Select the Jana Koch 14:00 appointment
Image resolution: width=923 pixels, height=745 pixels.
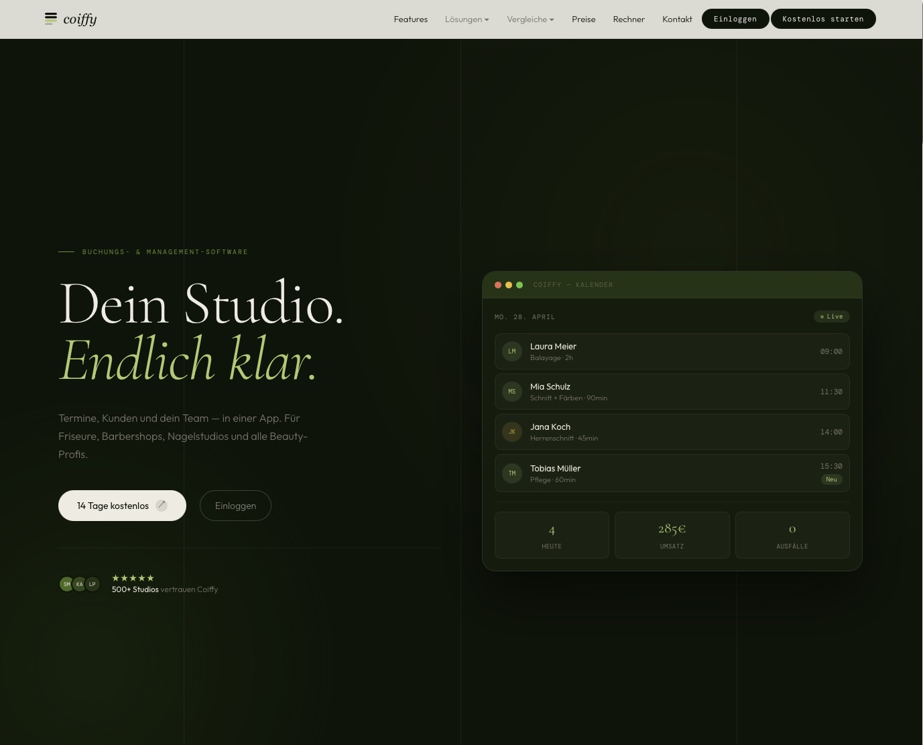tap(672, 432)
